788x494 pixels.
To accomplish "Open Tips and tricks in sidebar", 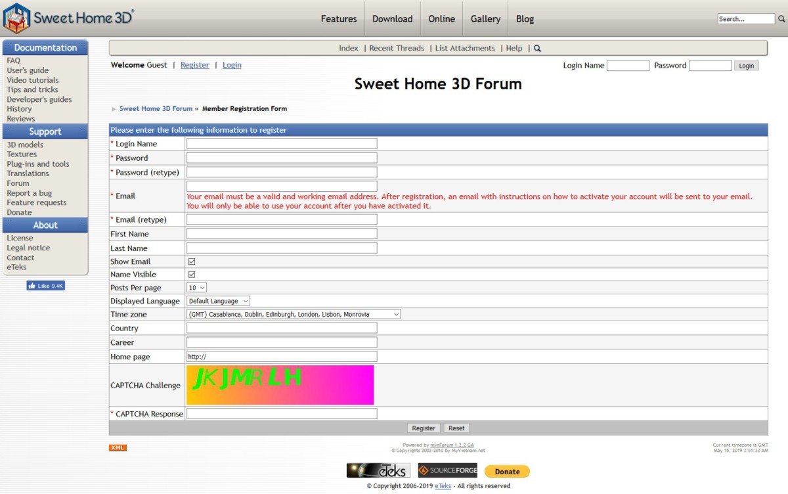I will pyautogui.click(x=32, y=90).
